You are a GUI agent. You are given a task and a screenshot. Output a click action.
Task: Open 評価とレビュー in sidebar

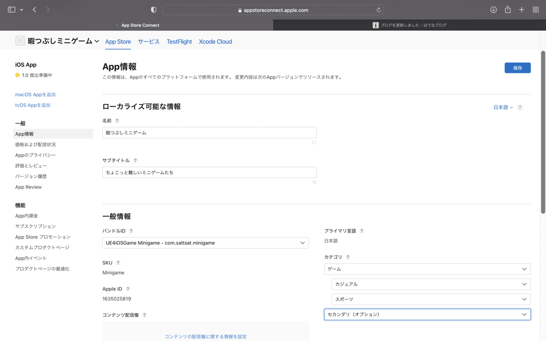(31, 165)
